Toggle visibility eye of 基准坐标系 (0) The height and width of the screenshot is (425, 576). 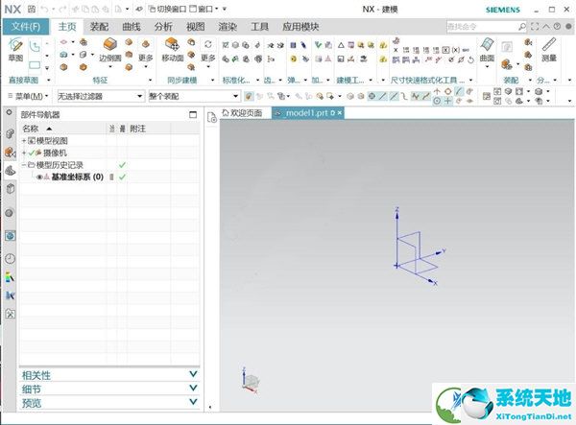pyautogui.click(x=39, y=177)
